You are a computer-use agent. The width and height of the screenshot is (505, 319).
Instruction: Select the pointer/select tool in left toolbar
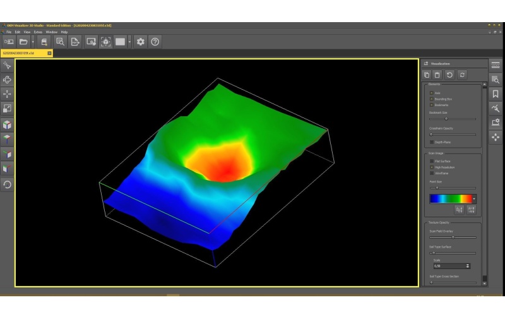pyautogui.click(x=7, y=66)
